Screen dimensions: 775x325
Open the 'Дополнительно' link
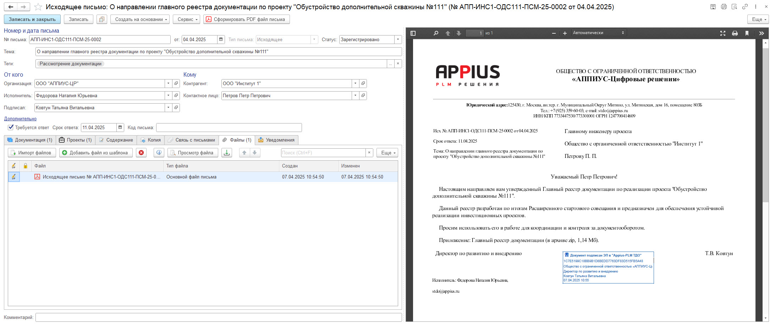(x=20, y=119)
